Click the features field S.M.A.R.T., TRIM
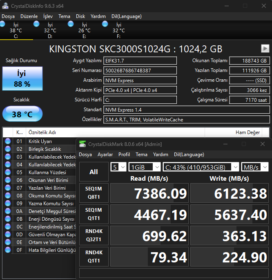The image size is (272, 280). [187, 119]
